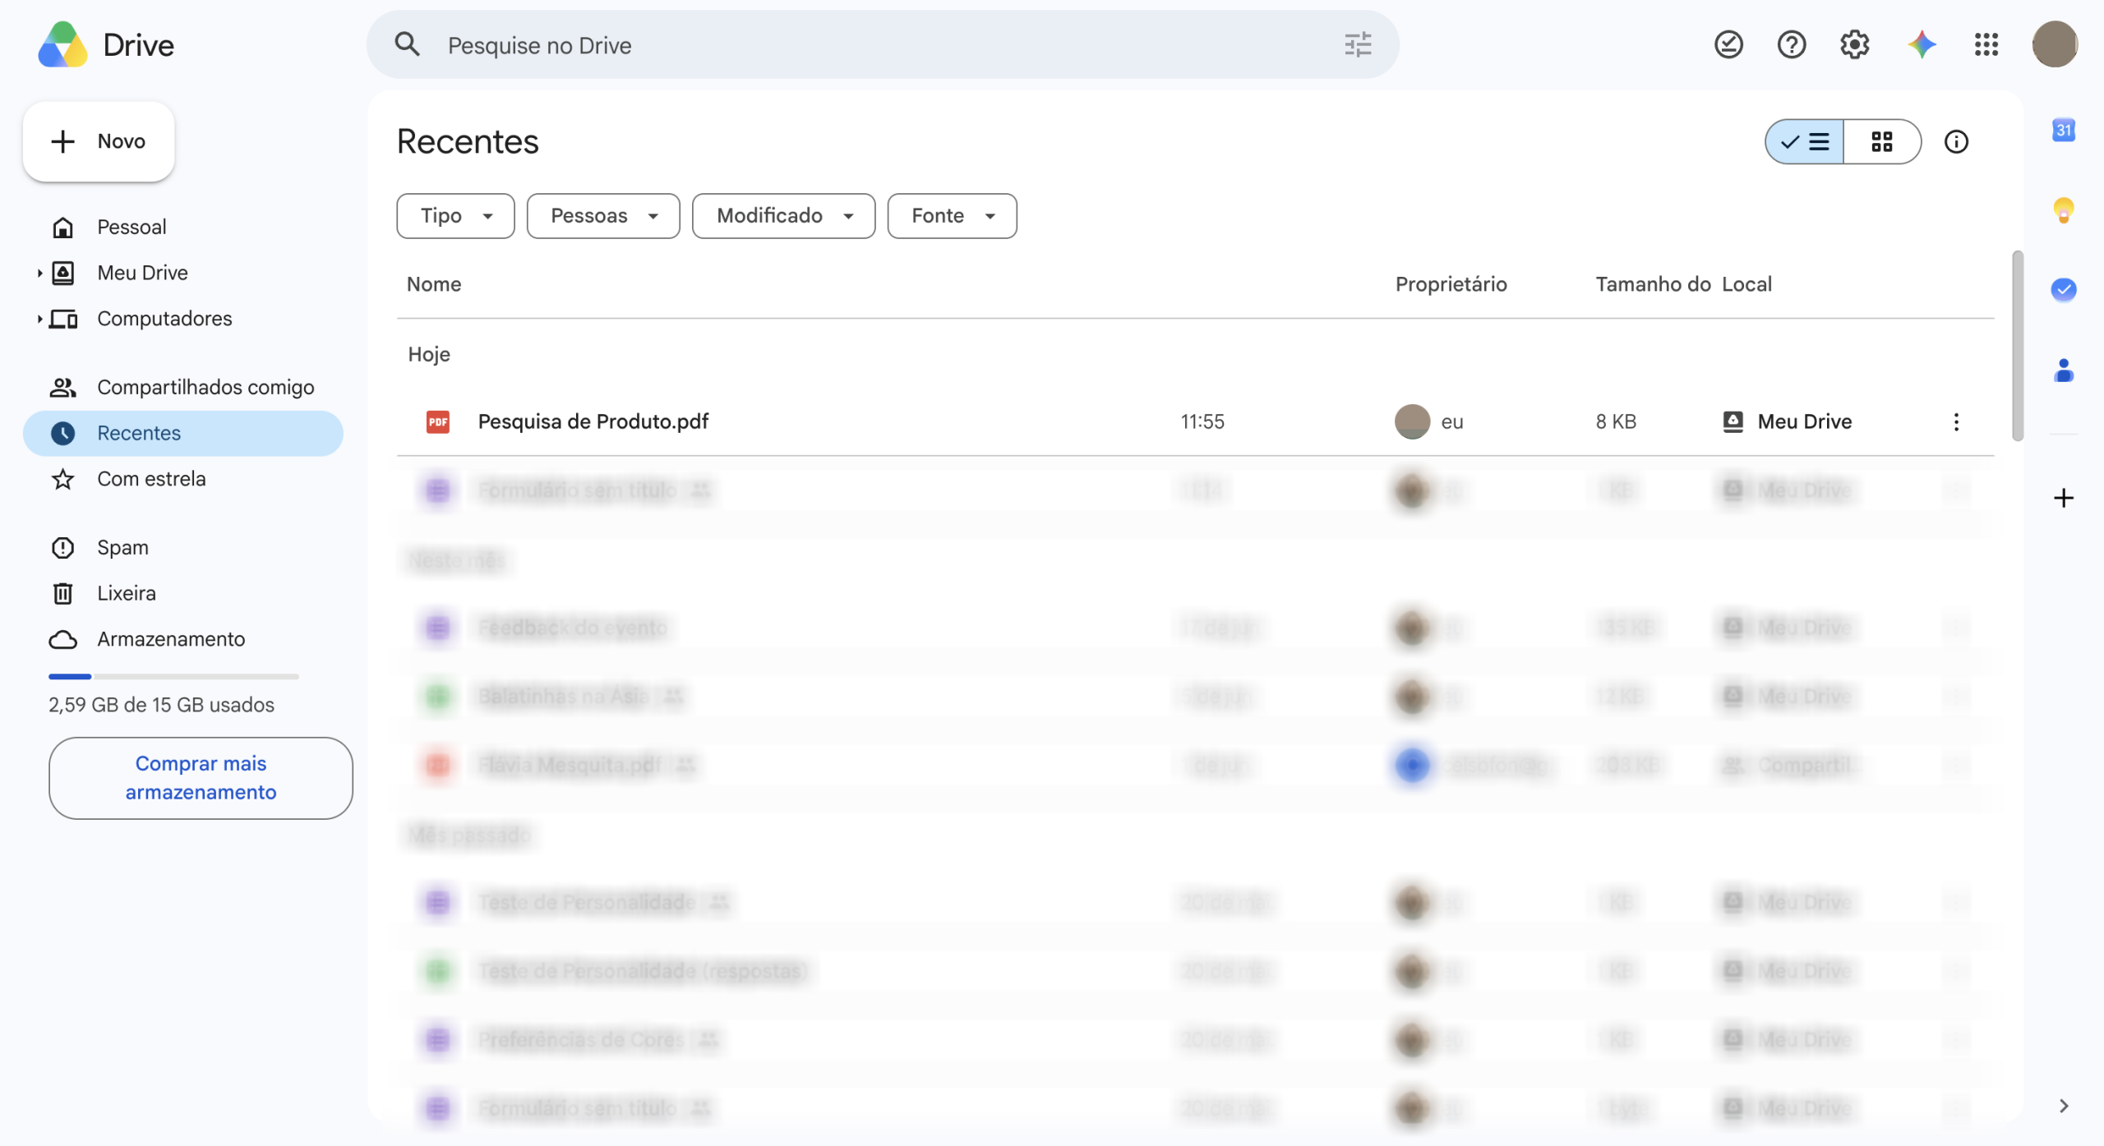
Task: Collapse side panel with arrow icon
Action: 2064,1106
